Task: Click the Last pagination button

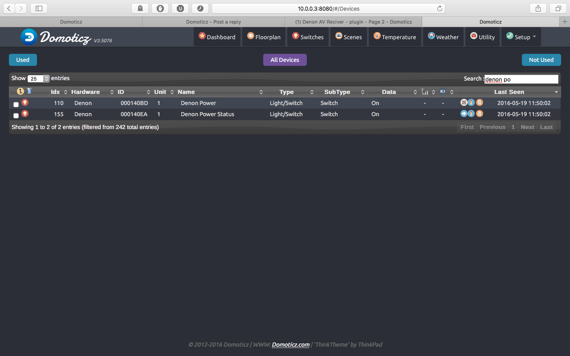Action: click(x=546, y=127)
